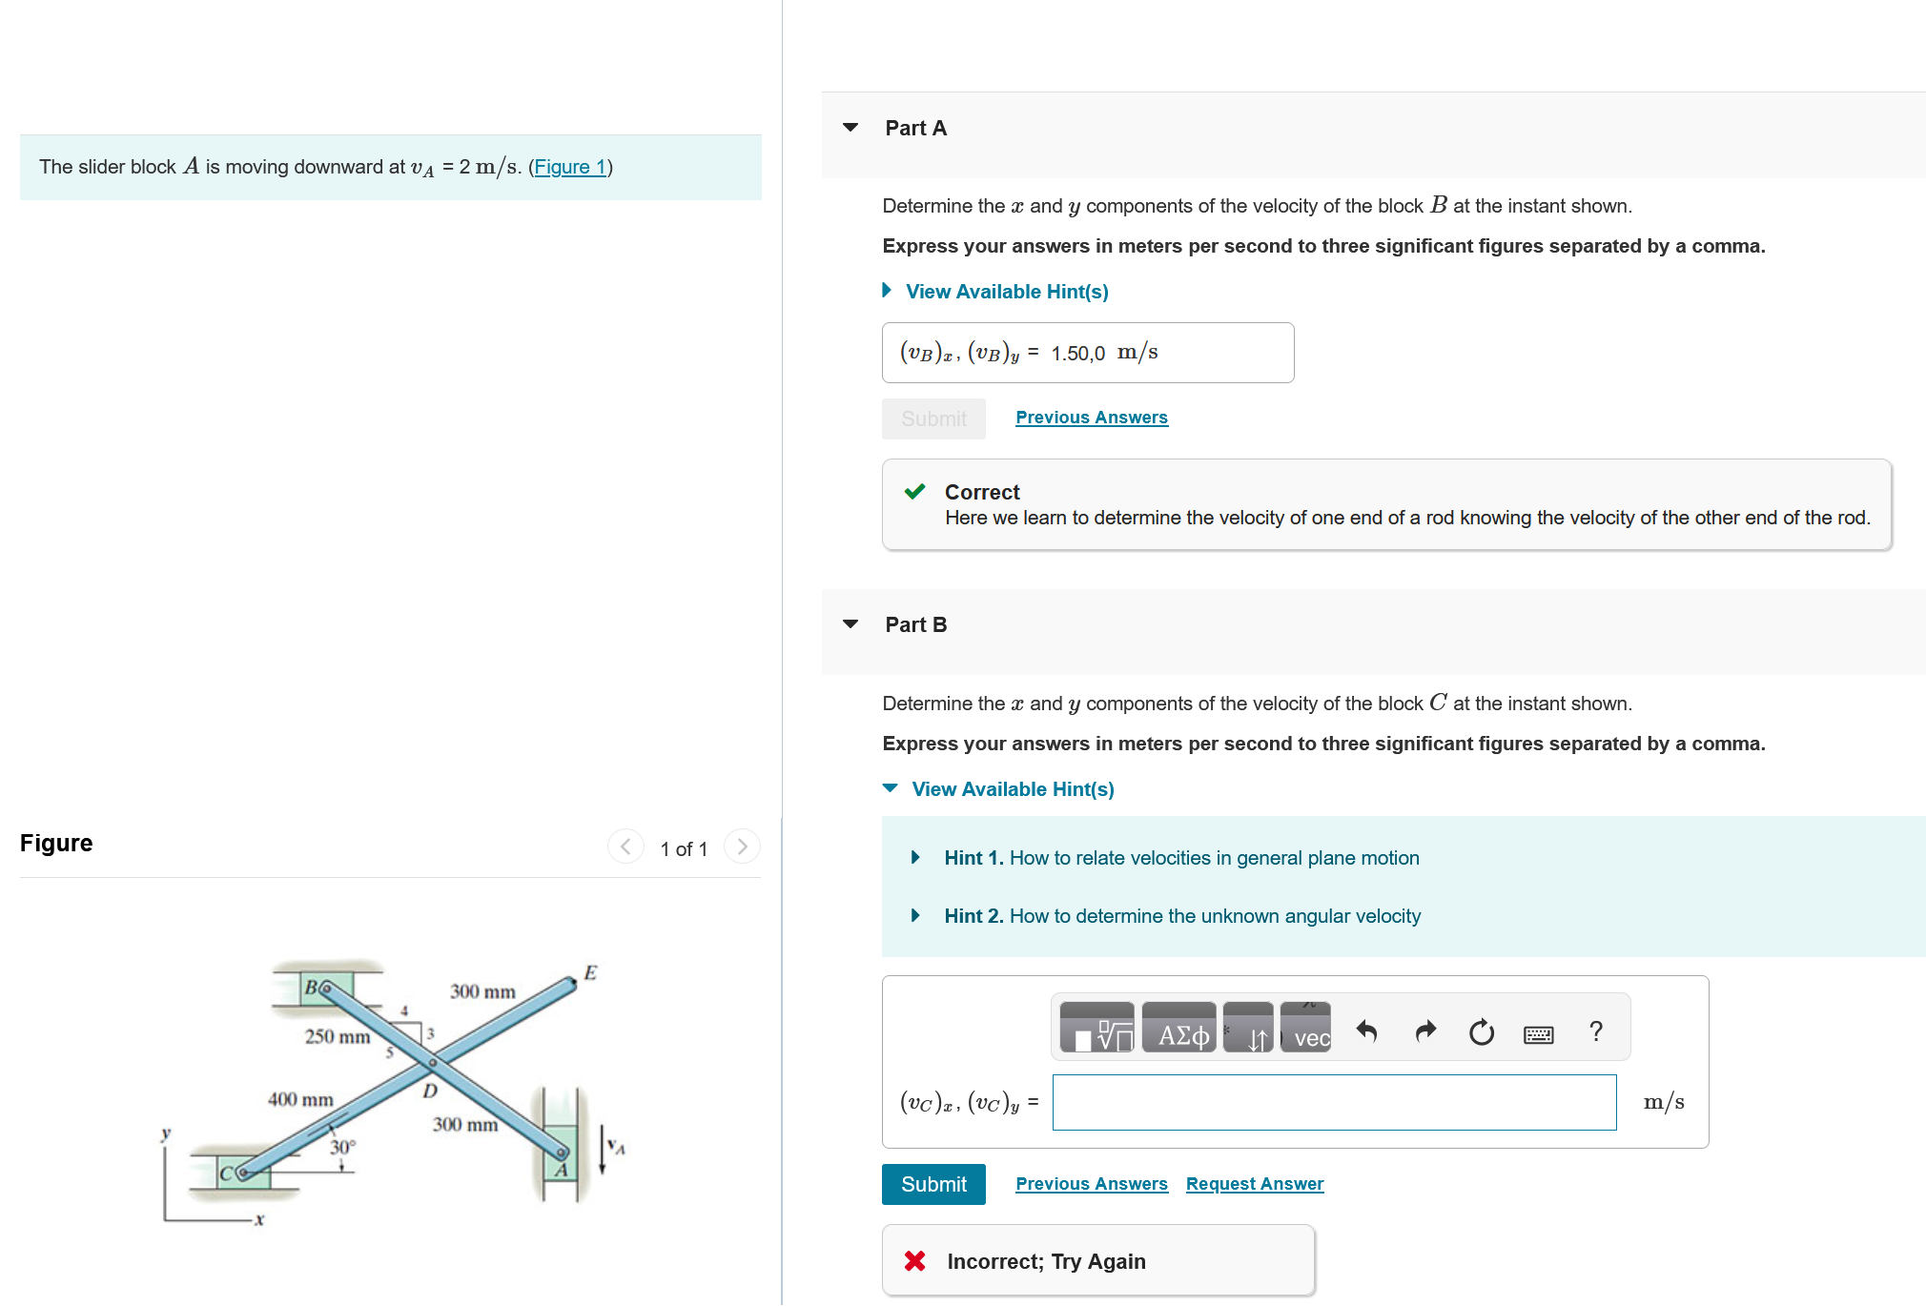
Task: Collapse the Part A section
Action: pyautogui.click(x=850, y=128)
